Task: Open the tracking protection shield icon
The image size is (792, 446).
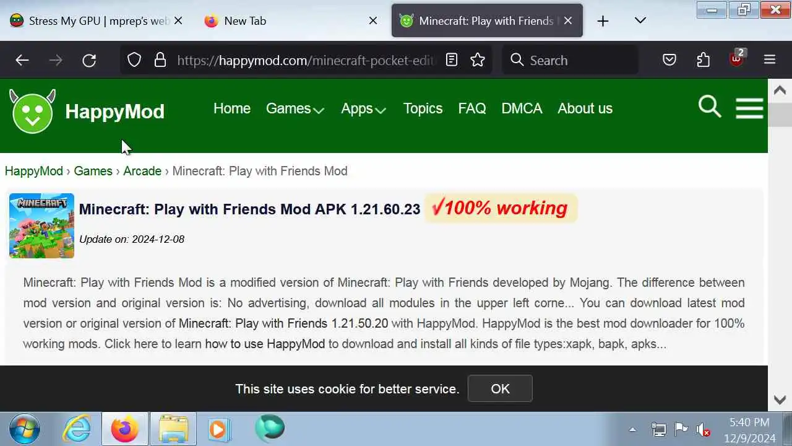Action: (x=134, y=60)
